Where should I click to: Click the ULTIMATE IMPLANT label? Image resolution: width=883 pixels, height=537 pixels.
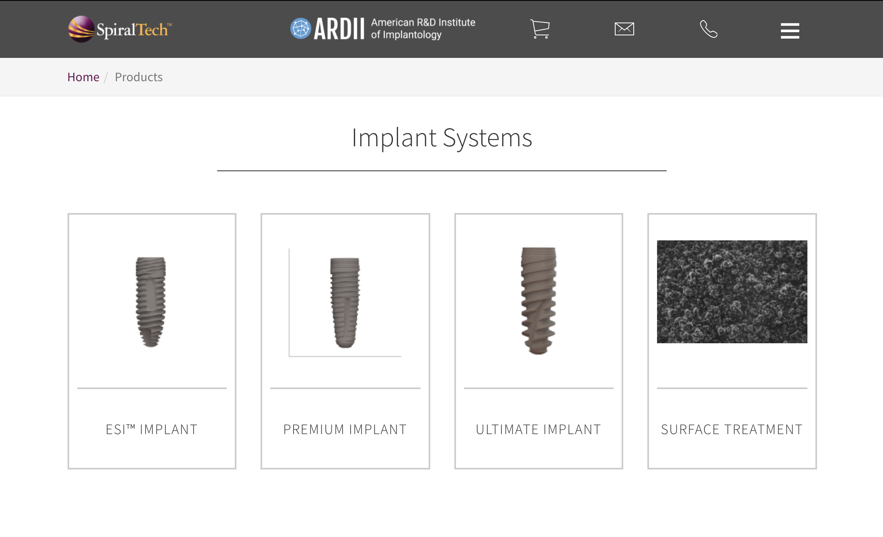pyautogui.click(x=538, y=429)
